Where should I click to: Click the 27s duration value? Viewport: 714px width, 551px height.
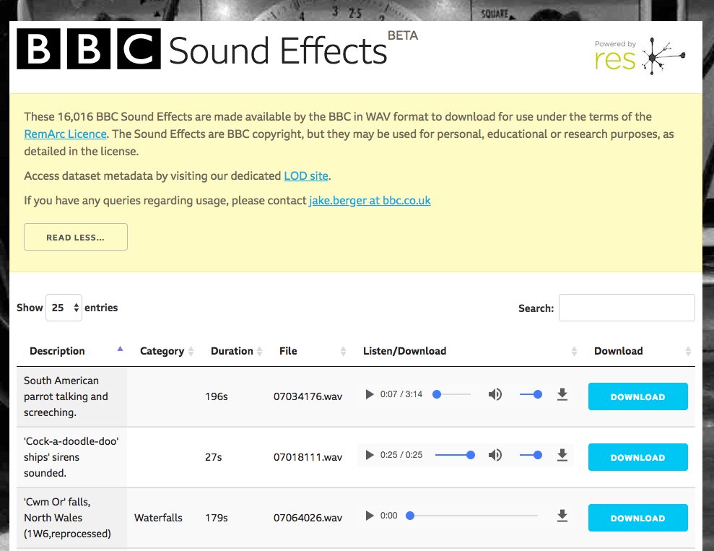coord(213,457)
